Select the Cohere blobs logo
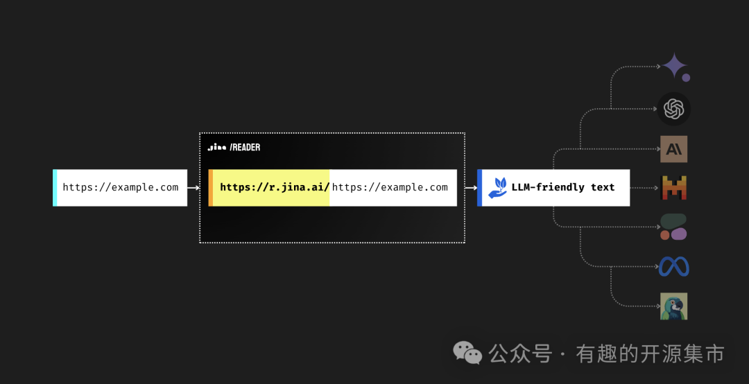The width and height of the screenshot is (749, 384). [673, 227]
